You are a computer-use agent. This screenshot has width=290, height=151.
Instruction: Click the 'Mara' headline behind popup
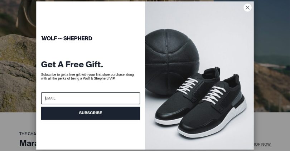pyautogui.click(x=28, y=143)
